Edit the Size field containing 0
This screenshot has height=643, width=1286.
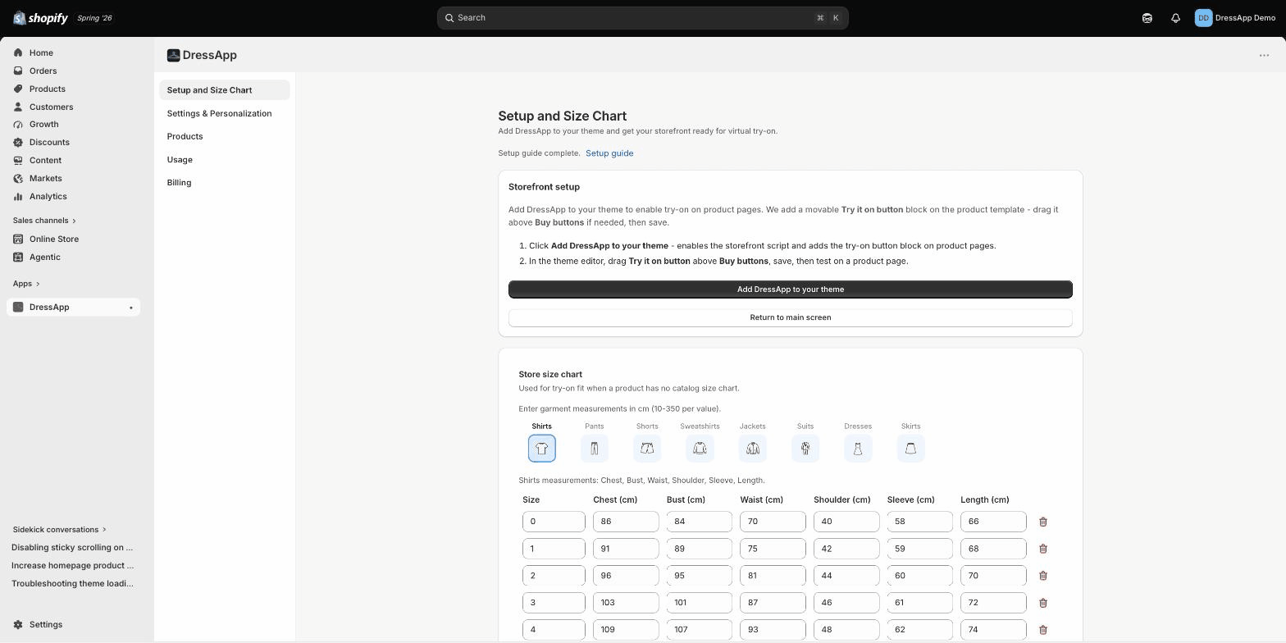pyautogui.click(x=554, y=522)
